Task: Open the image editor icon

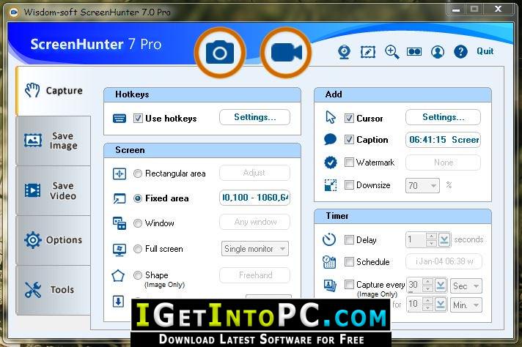Action: tap(368, 52)
